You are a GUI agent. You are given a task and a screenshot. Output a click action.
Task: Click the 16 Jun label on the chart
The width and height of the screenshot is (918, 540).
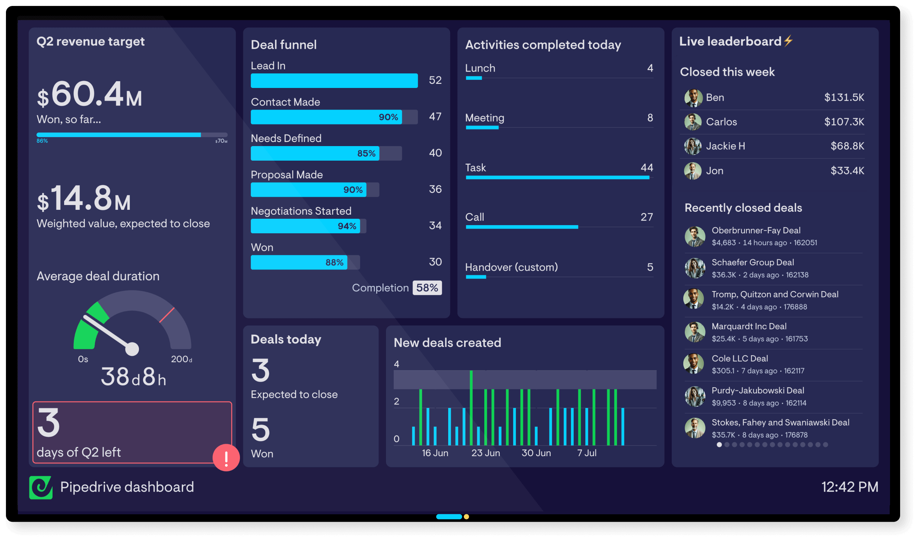pyautogui.click(x=435, y=453)
